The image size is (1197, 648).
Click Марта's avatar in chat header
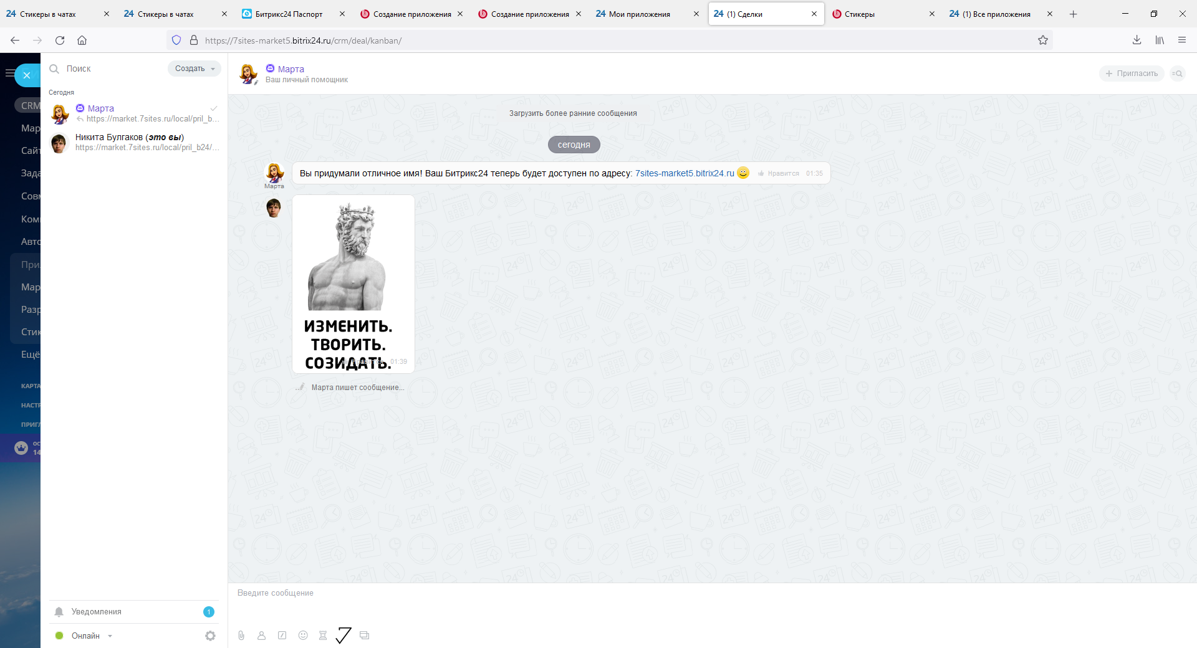tap(249, 74)
